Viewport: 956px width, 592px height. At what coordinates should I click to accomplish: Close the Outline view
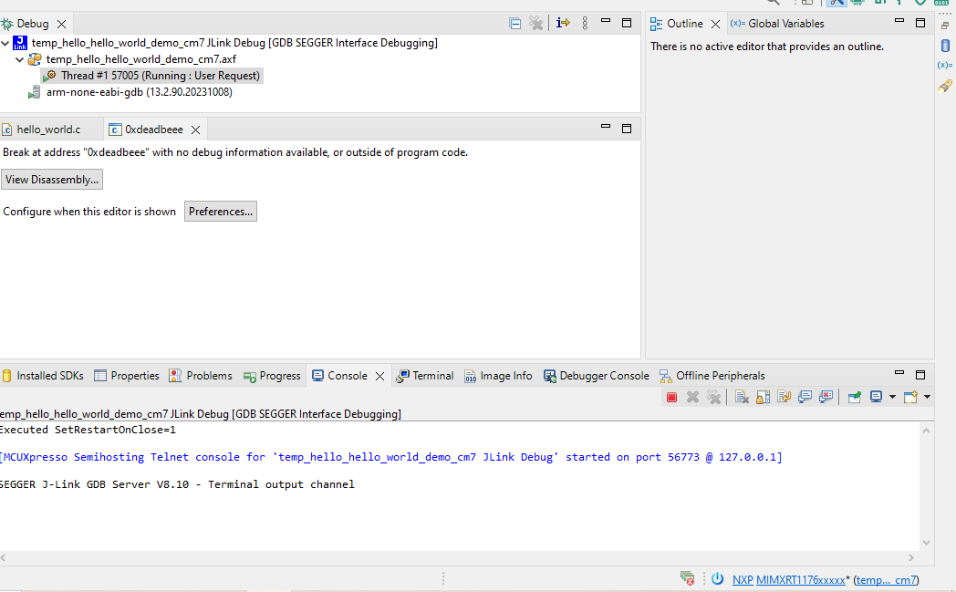716,24
